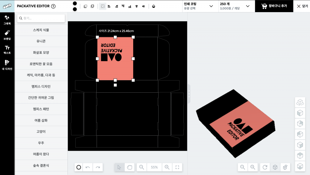Zoom out of the dieline canvas
This screenshot has width=310, height=175.
point(142,167)
